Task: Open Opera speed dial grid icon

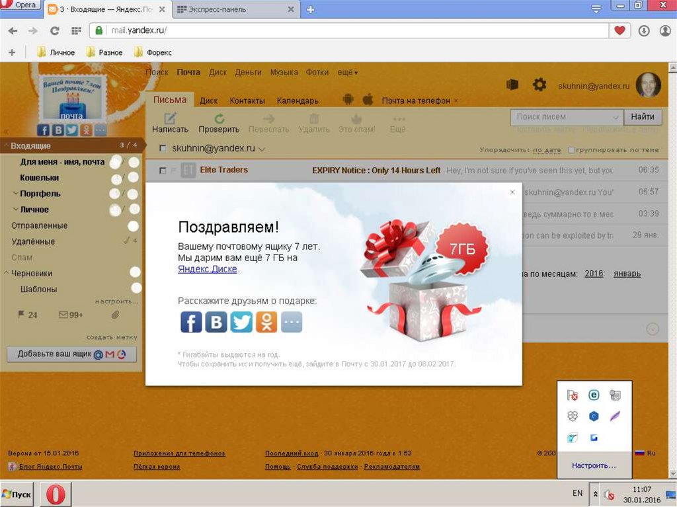Action: point(76,30)
